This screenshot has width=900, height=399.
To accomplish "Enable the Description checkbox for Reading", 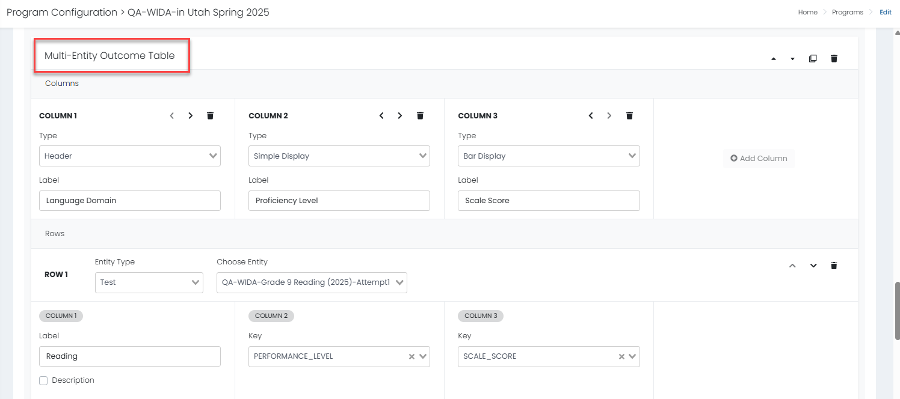I will click(43, 380).
